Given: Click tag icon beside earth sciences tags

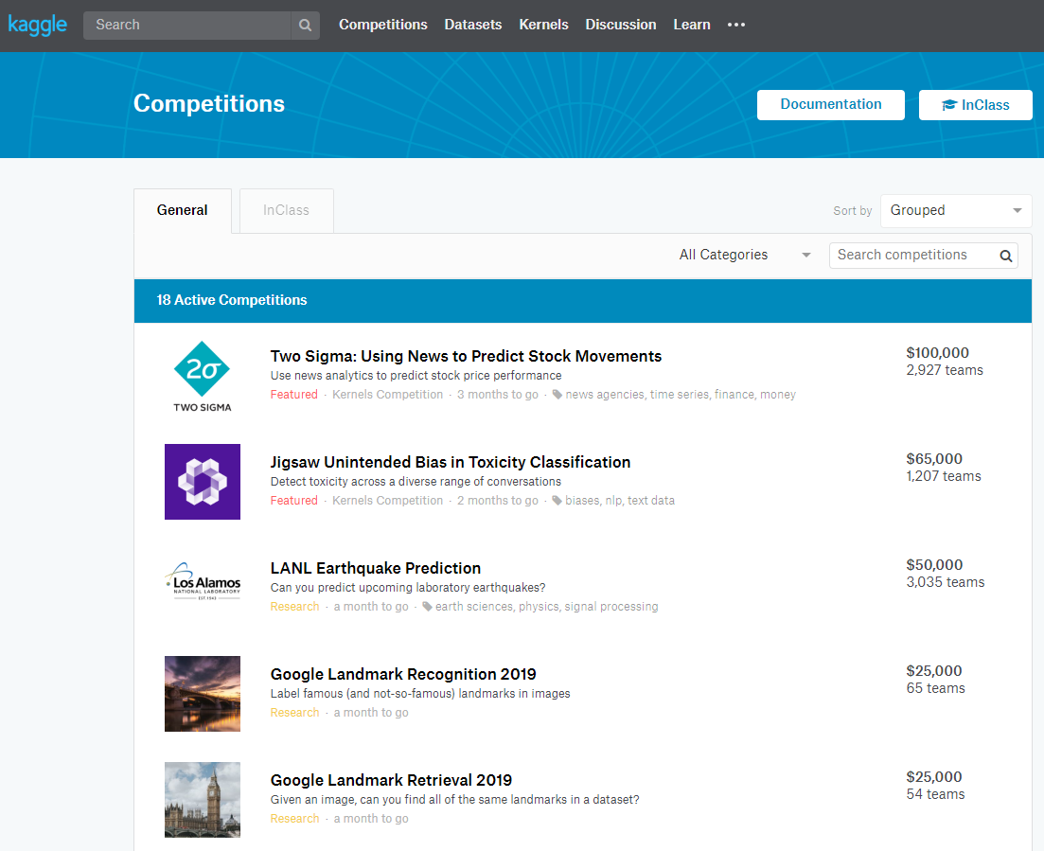Looking at the screenshot, I should [x=428, y=606].
